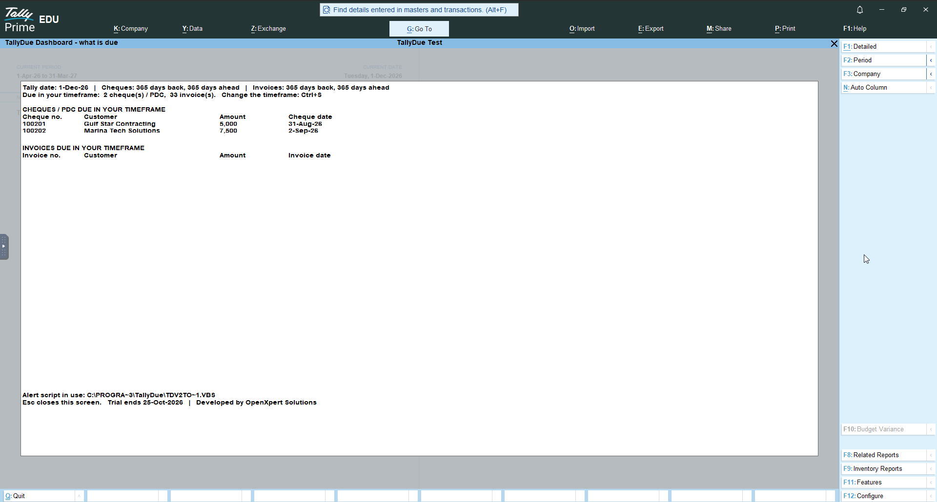Click the F12: Configure button

(884, 496)
